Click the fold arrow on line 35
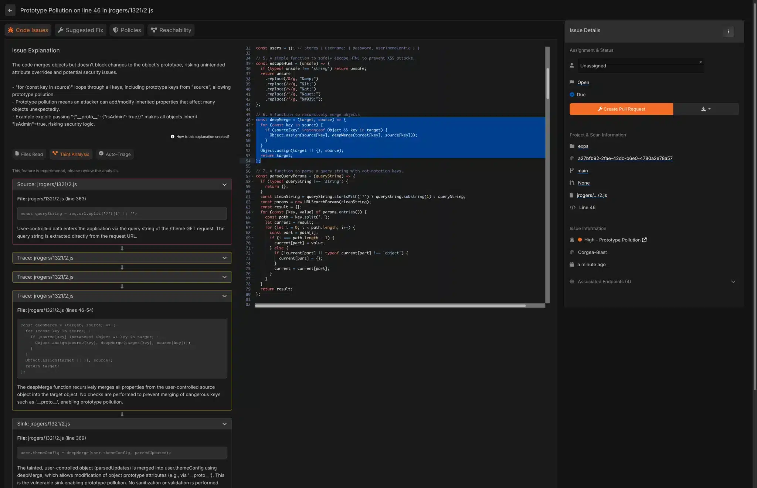The image size is (757, 488). click(252, 64)
